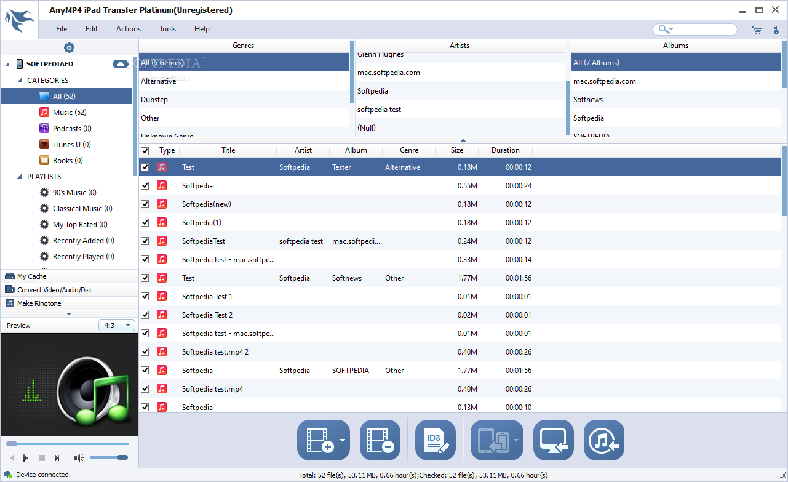
Task: Collapse the CATEGORIES tree section
Action: [x=20, y=81]
